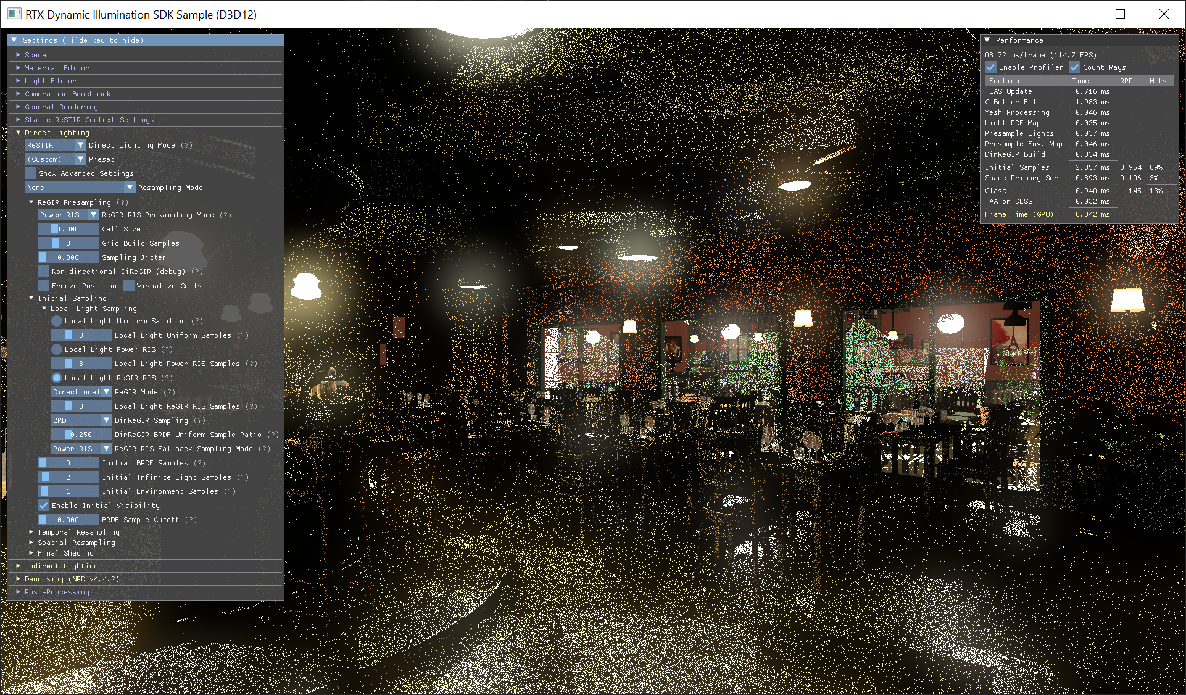Uncheck Count Rays in the profiler

pos(1075,67)
